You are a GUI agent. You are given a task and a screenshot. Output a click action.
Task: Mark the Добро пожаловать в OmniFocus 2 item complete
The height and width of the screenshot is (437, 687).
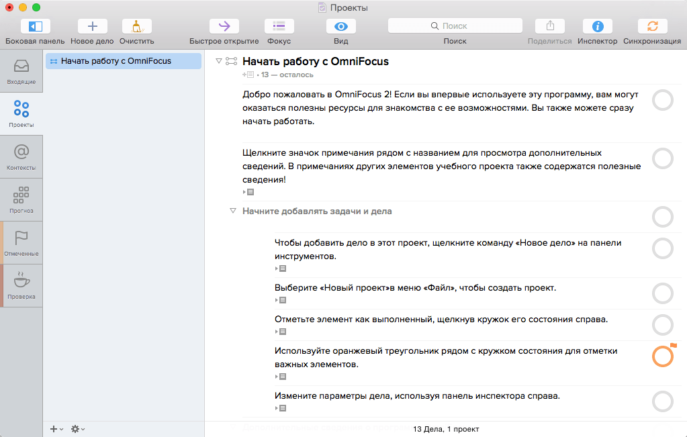662,100
